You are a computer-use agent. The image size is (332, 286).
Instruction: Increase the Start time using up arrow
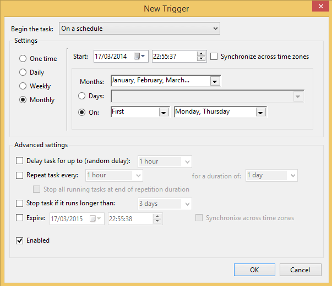tap(201, 54)
